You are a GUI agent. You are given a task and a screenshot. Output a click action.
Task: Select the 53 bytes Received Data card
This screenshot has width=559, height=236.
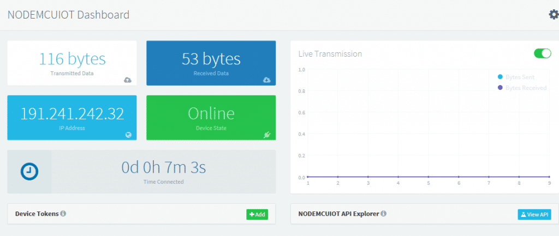coord(211,63)
